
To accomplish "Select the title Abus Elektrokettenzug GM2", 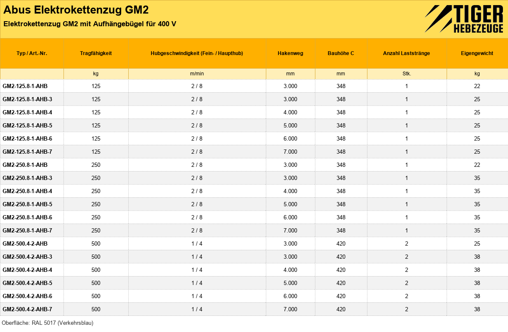I will tap(76, 10).
